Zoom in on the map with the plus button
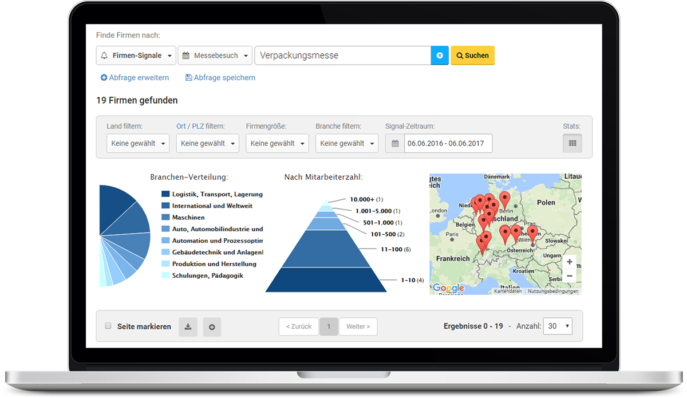 tap(568, 262)
